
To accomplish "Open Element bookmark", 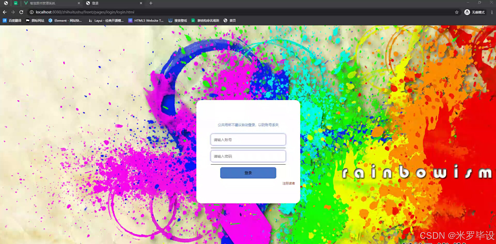I will pyautogui.click(x=65, y=20).
